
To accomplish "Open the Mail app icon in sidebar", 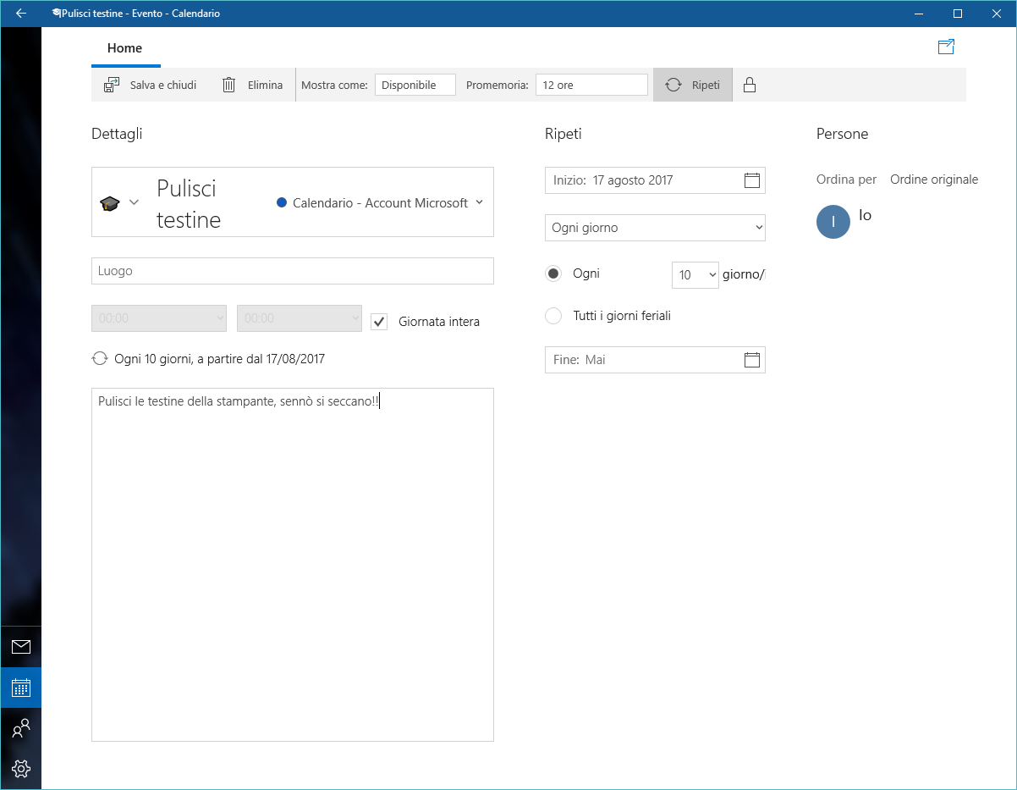I will (21, 647).
